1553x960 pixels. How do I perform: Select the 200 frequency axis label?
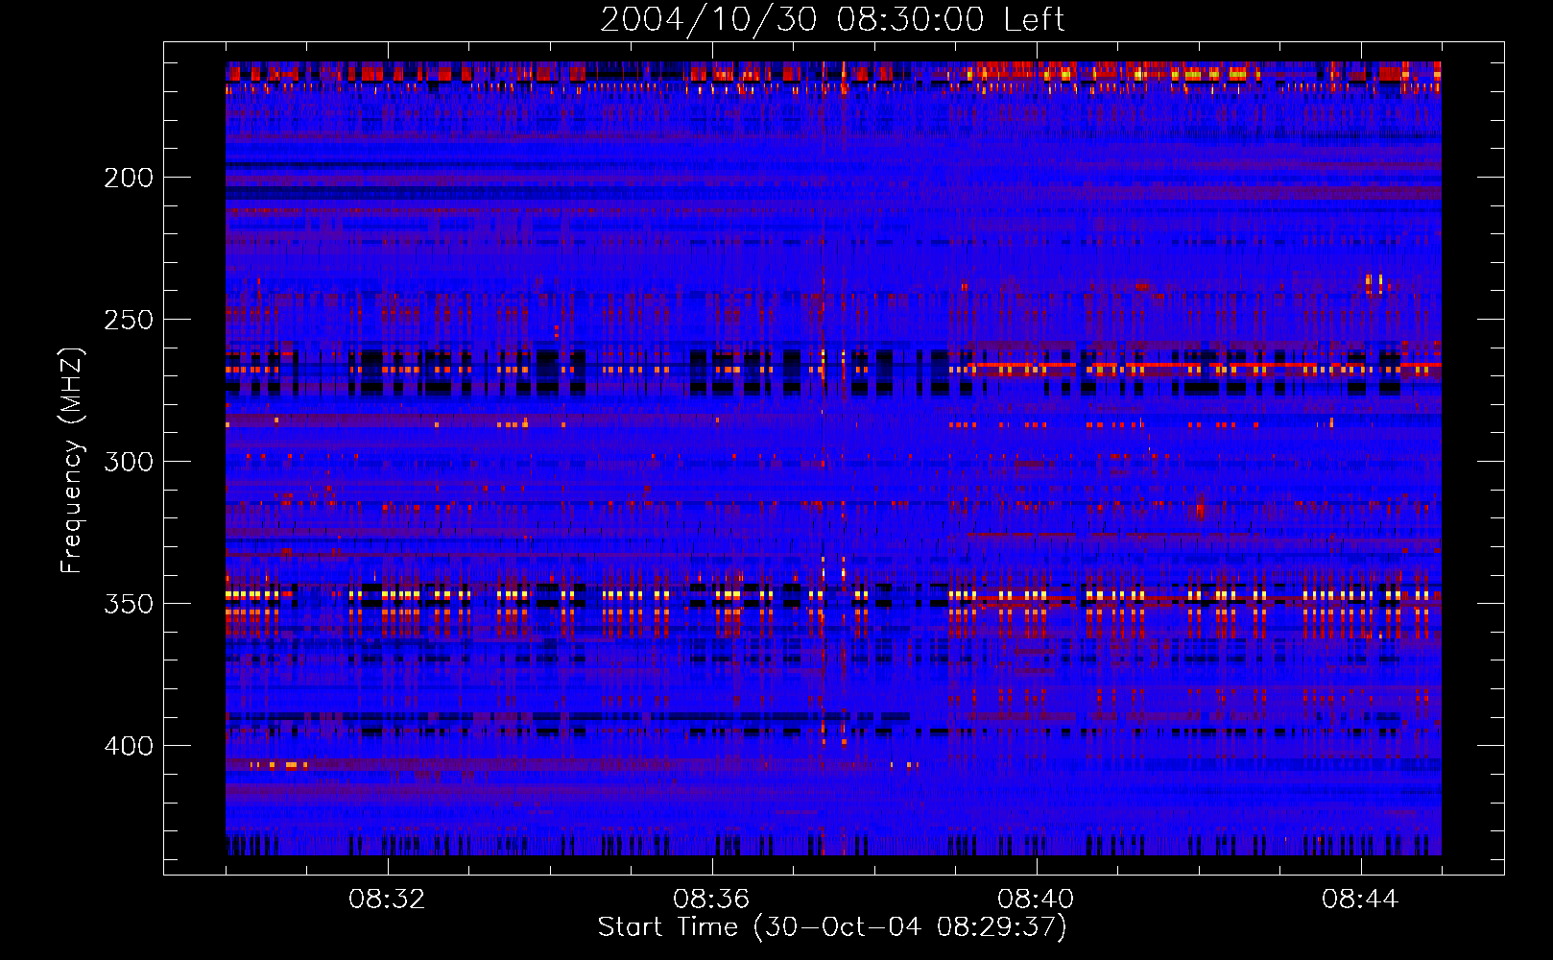128,178
